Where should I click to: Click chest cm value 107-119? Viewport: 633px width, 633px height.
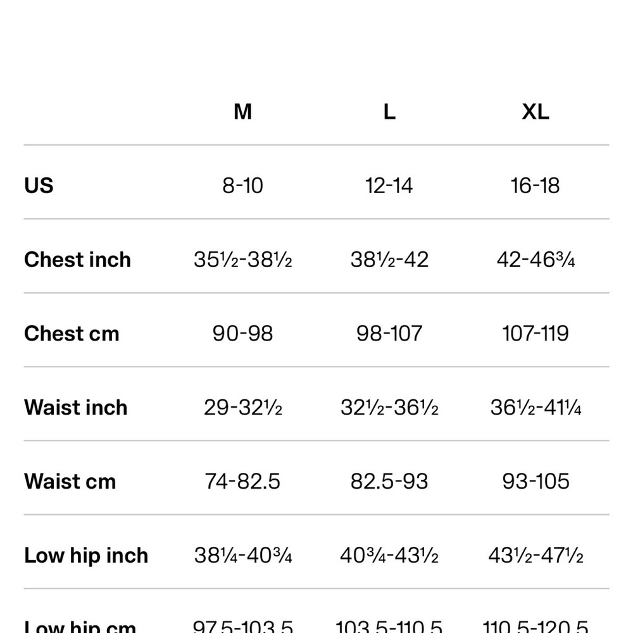pyautogui.click(x=536, y=334)
